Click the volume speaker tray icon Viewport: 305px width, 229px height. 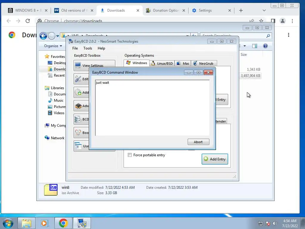click(275, 223)
